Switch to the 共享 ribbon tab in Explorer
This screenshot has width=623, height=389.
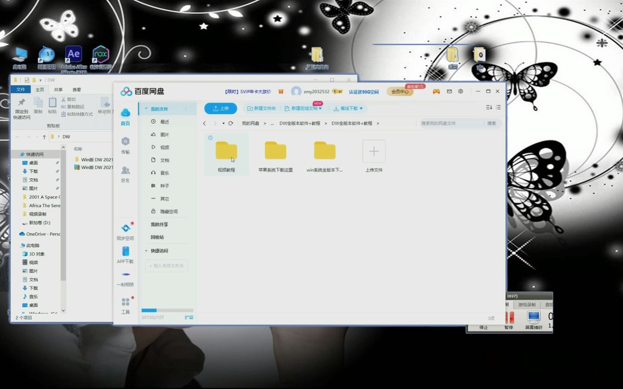tap(58, 89)
